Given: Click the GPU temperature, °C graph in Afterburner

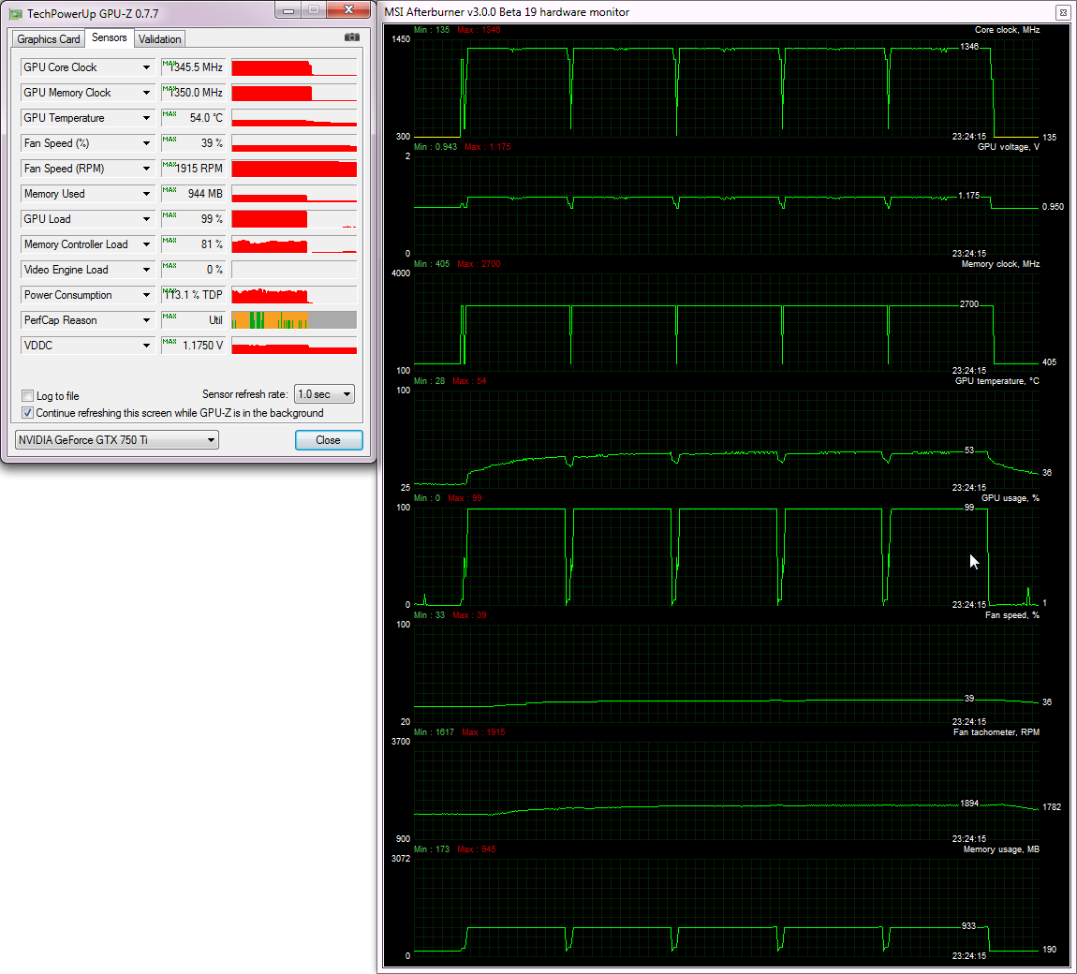Looking at the screenshot, I should tap(726, 439).
